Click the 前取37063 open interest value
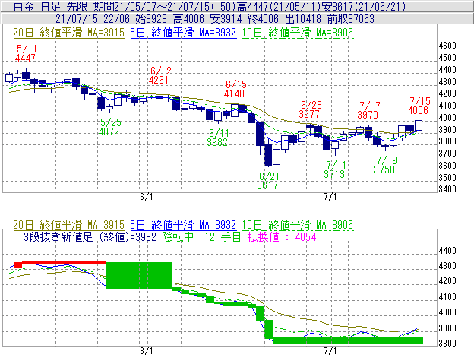Screen dimensions: 474x361 [351, 19]
